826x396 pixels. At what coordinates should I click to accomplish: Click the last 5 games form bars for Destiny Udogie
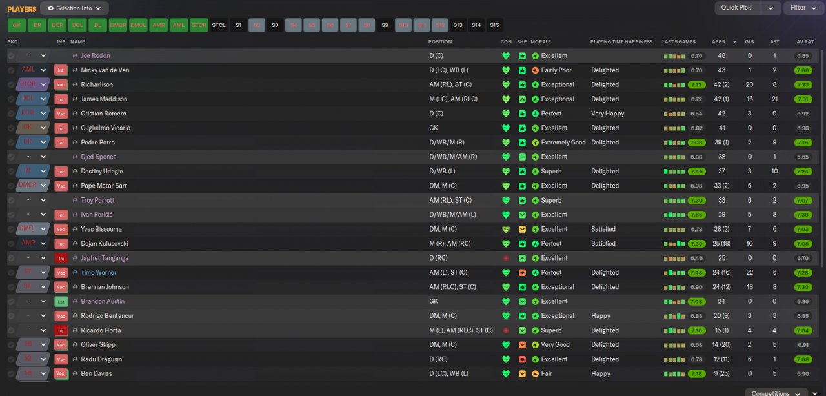point(675,172)
